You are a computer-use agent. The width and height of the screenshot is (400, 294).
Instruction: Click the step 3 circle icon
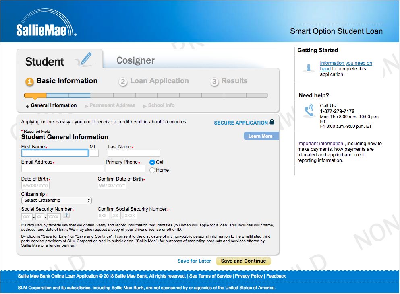coord(214,82)
